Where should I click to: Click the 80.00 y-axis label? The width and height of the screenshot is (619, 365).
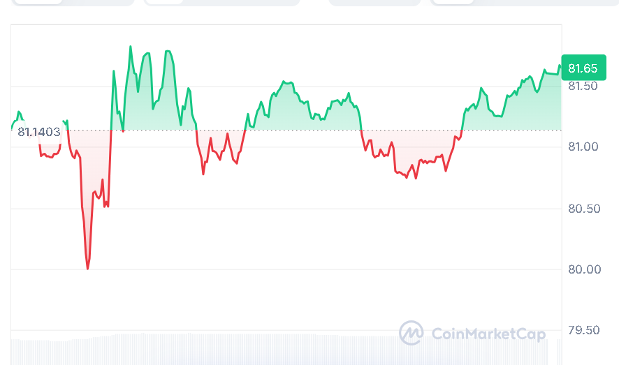pos(583,269)
